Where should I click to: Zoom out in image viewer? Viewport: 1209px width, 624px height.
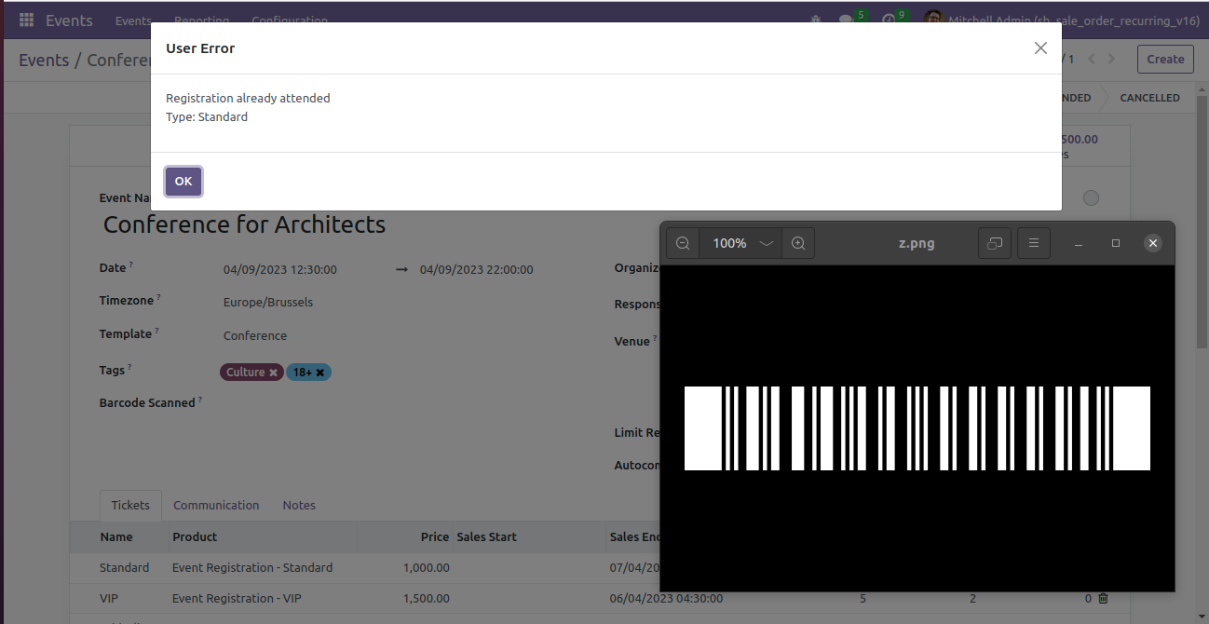pyautogui.click(x=683, y=243)
